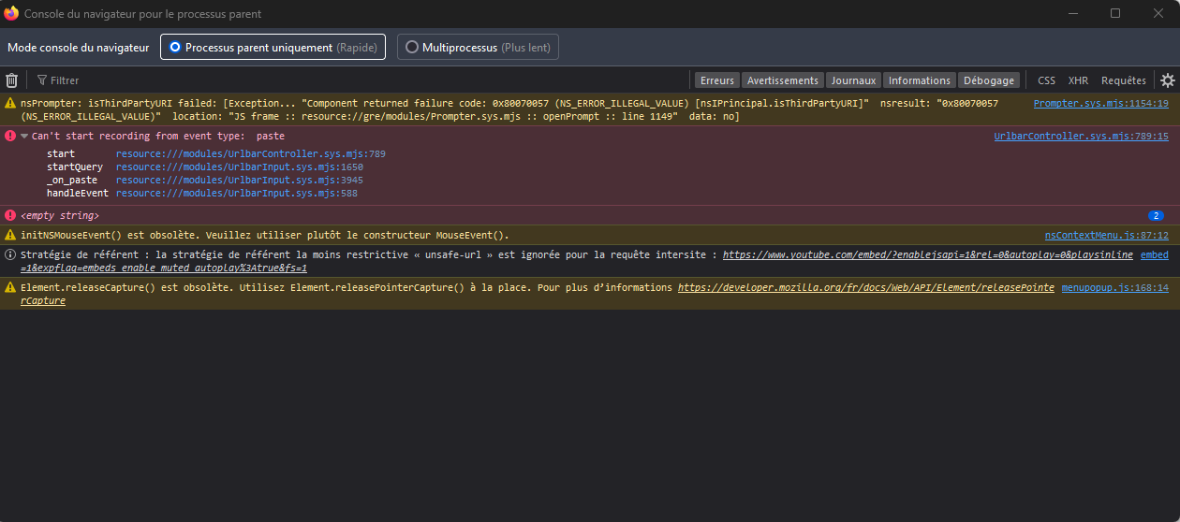
Task: Open nsContextMenu.js:87:12 source link
Action: [1107, 235]
